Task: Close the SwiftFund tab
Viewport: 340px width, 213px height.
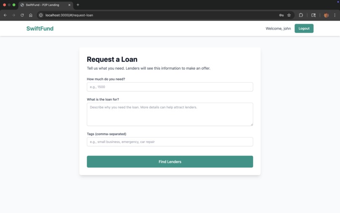Action: (69, 5)
